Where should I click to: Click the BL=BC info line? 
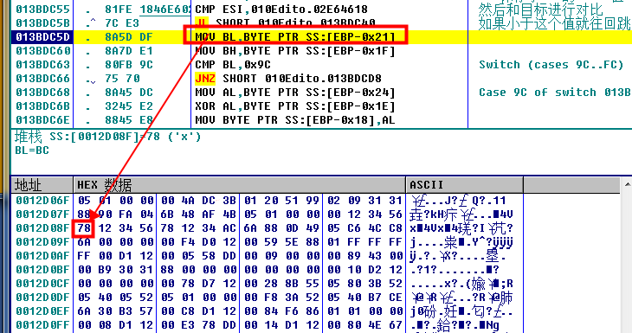point(32,150)
